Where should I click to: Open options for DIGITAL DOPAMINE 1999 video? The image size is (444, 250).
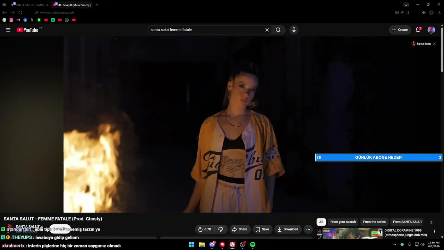(x=434, y=232)
